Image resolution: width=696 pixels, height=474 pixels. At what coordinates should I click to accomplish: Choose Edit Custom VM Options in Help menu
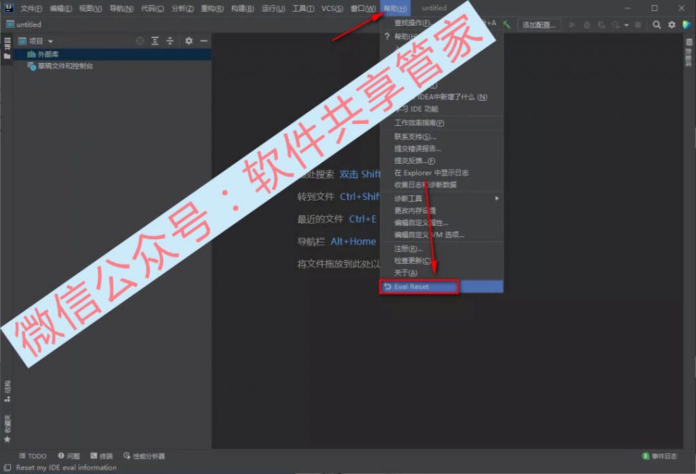(x=441, y=235)
